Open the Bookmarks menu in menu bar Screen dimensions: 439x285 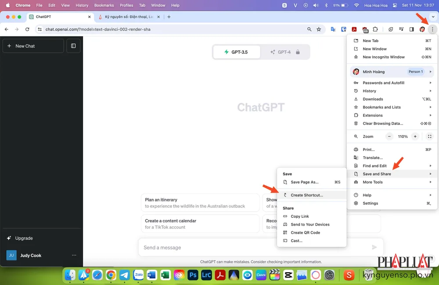[104, 5]
